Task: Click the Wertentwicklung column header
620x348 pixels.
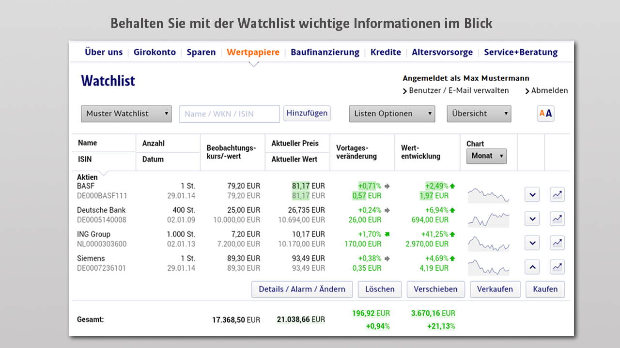Action: (x=421, y=152)
